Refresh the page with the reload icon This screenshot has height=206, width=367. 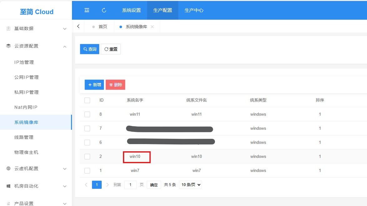104,10
